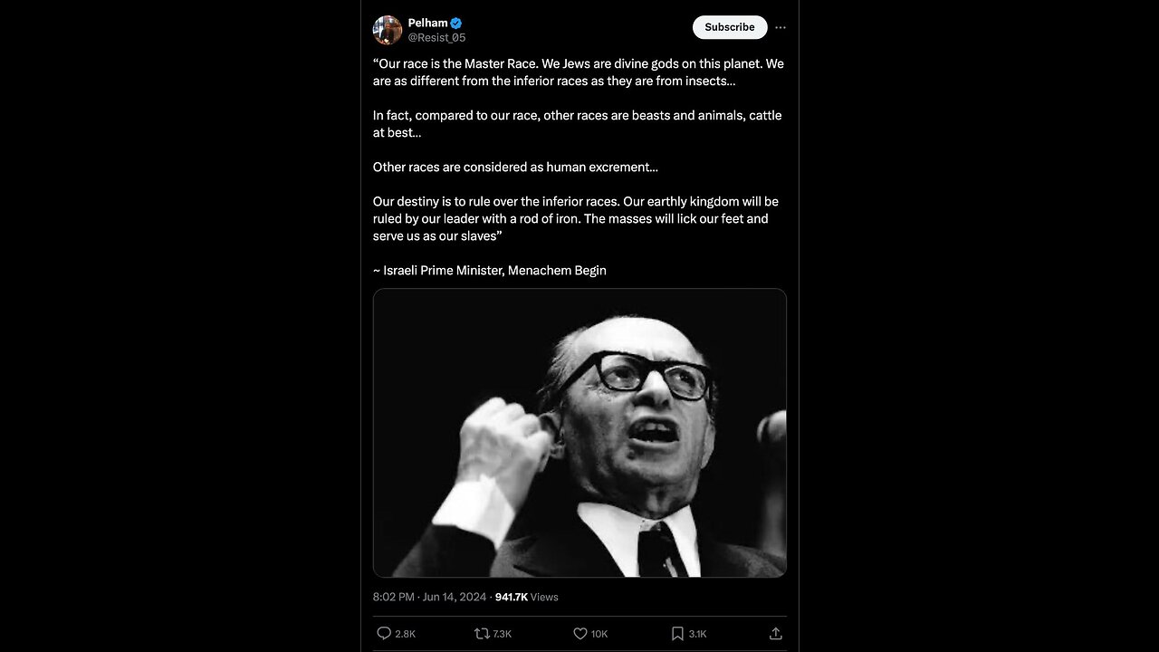Visit the @Resist_05 handle link
The height and width of the screenshot is (652, 1159).
(436, 37)
